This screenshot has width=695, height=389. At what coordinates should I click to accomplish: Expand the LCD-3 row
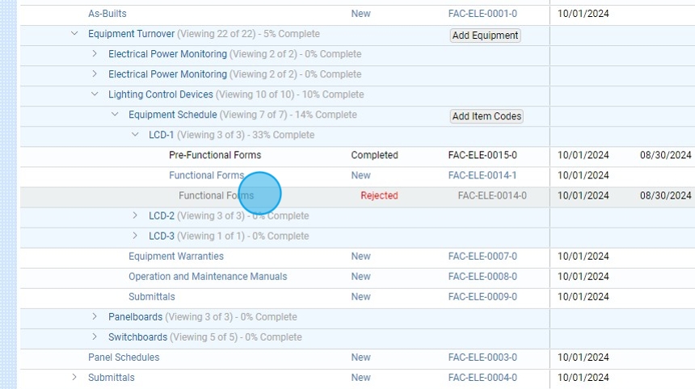pyautogui.click(x=135, y=236)
